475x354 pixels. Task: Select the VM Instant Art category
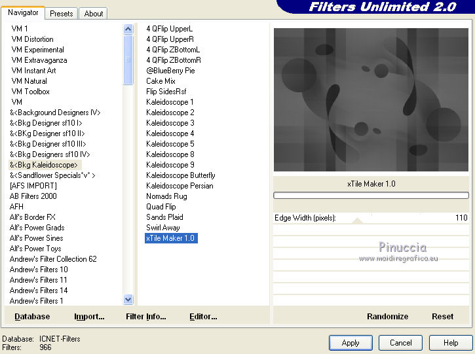point(33,71)
